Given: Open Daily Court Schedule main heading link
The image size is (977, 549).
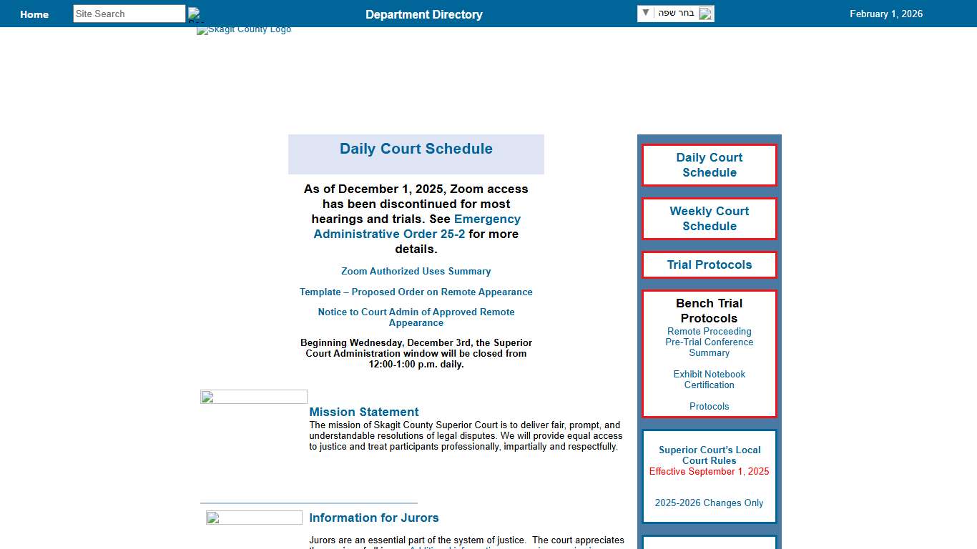Looking at the screenshot, I should pyautogui.click(x=416, y=149).
